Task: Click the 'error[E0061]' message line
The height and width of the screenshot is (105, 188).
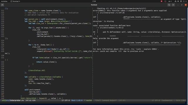Action: [130, 10]
